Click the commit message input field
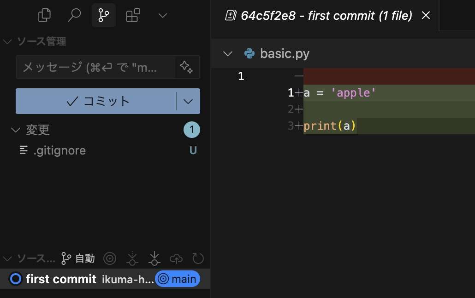 point(95,68)
